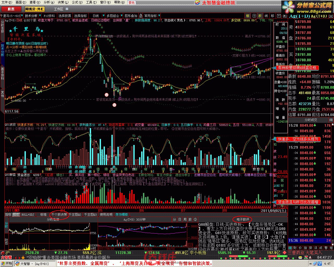Image resolution: width=334 pixels, height=267 pixels.
Task: Open the 决策 menu
Action: tap(63, 2)
